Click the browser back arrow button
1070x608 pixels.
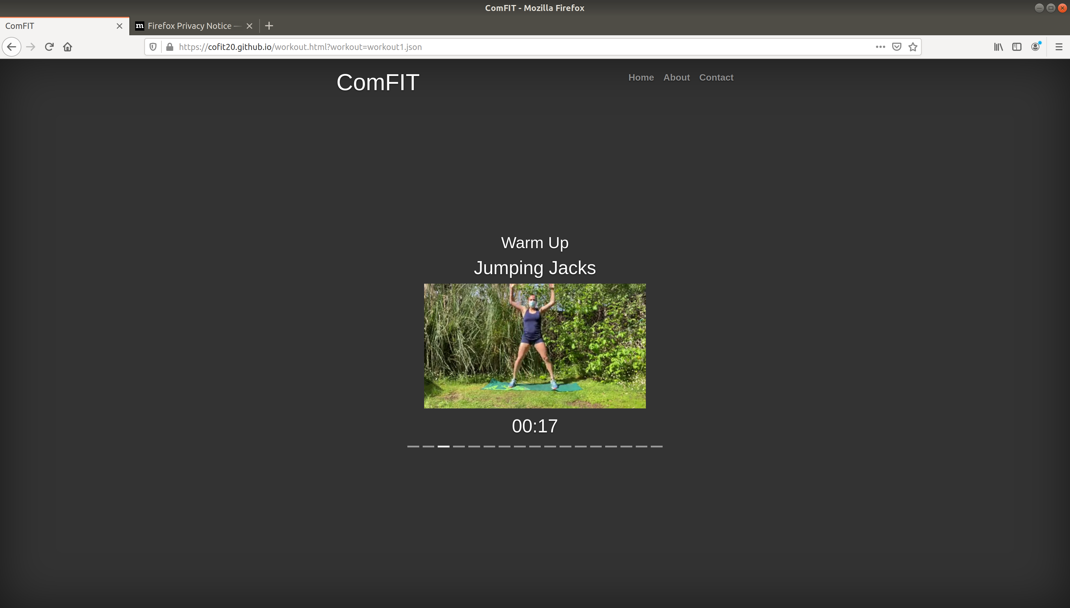click(x=12, y=47)
